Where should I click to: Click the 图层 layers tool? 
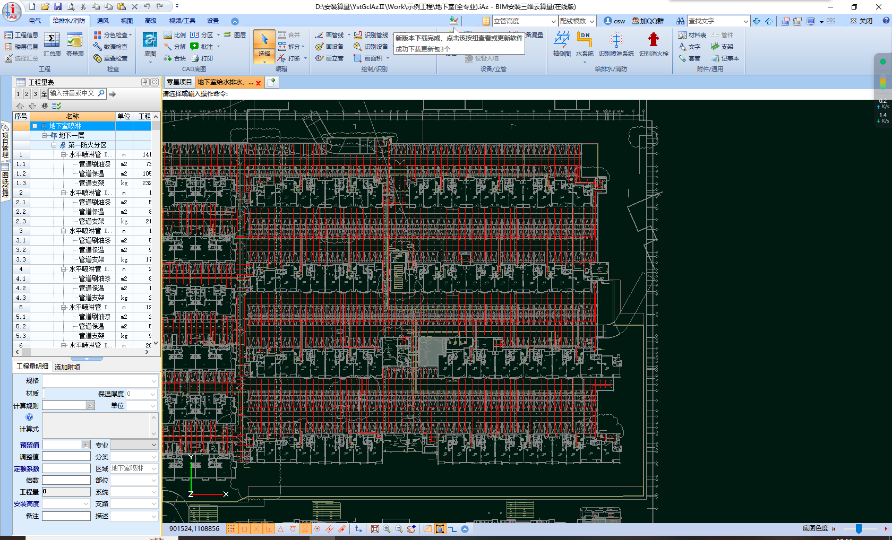(x=235, y=35)
